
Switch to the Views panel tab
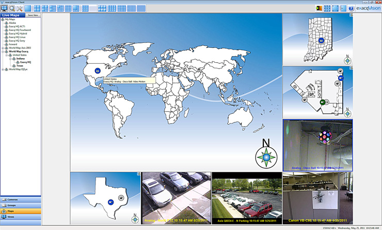click(21, 217)
